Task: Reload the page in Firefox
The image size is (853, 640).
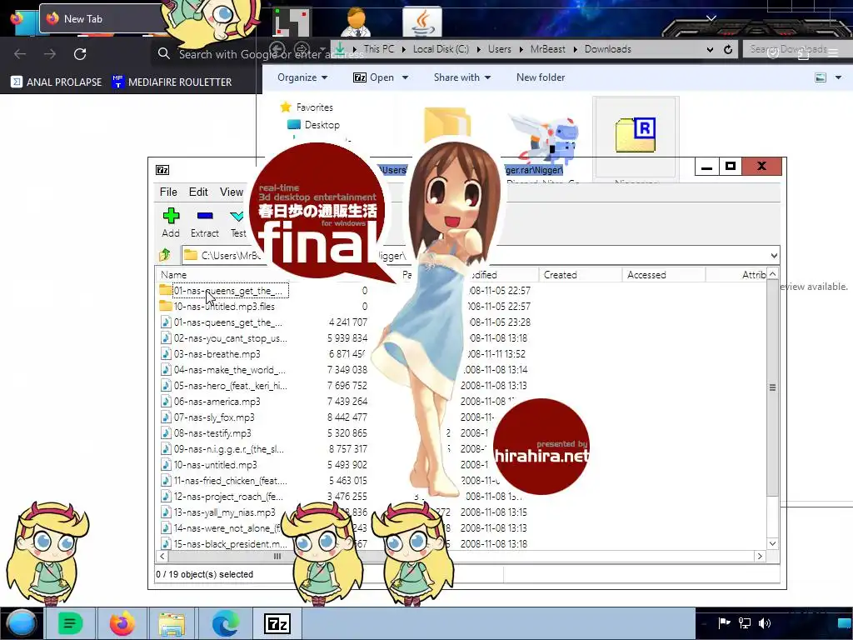Action: (x=80, y=54)
